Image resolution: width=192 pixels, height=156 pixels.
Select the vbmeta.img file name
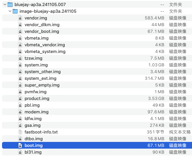(x=36, y=38)
